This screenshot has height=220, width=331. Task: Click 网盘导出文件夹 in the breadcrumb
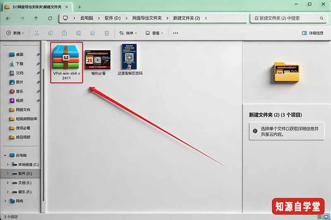[x=147, y=18]
